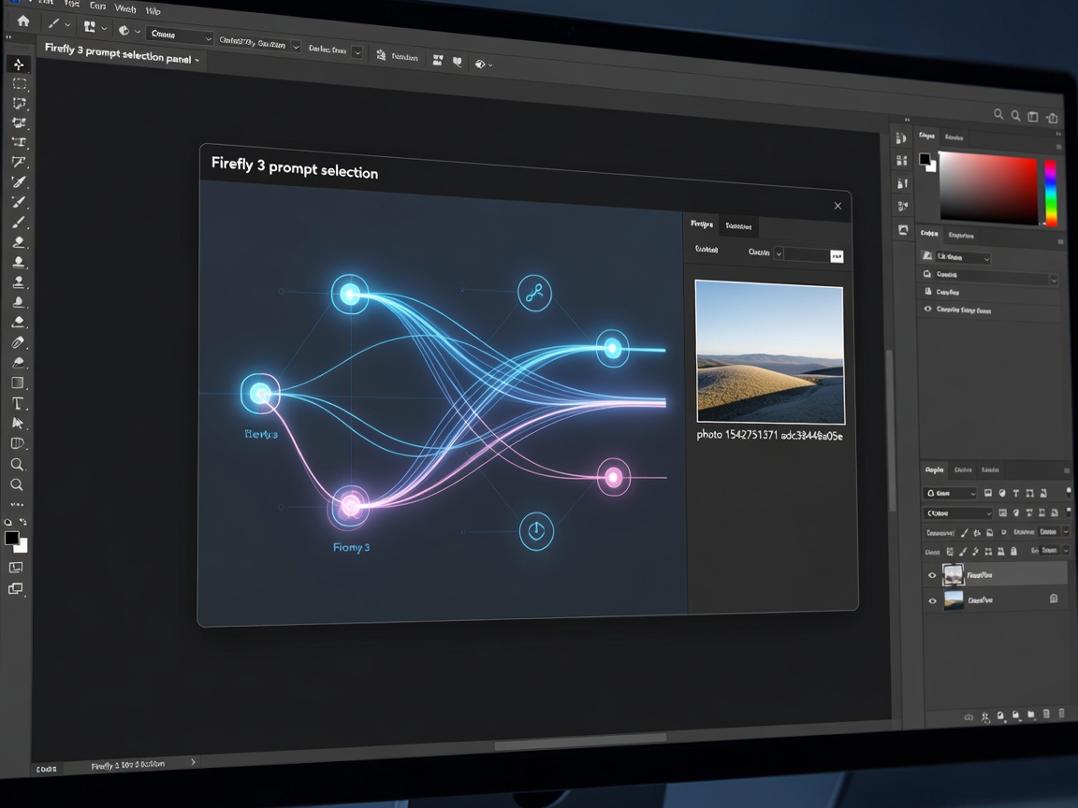Click the landscape photo thumbnail in dialog
The image size is (1078, 808).
[x=770, y=351]
